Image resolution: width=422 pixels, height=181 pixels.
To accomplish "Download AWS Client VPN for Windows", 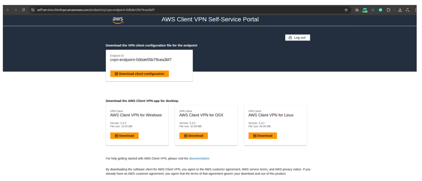I will [124, 135].
